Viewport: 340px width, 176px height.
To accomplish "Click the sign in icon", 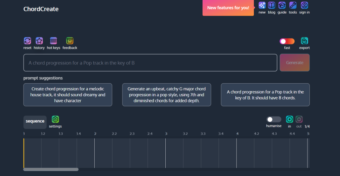I will tap(304, 5).
